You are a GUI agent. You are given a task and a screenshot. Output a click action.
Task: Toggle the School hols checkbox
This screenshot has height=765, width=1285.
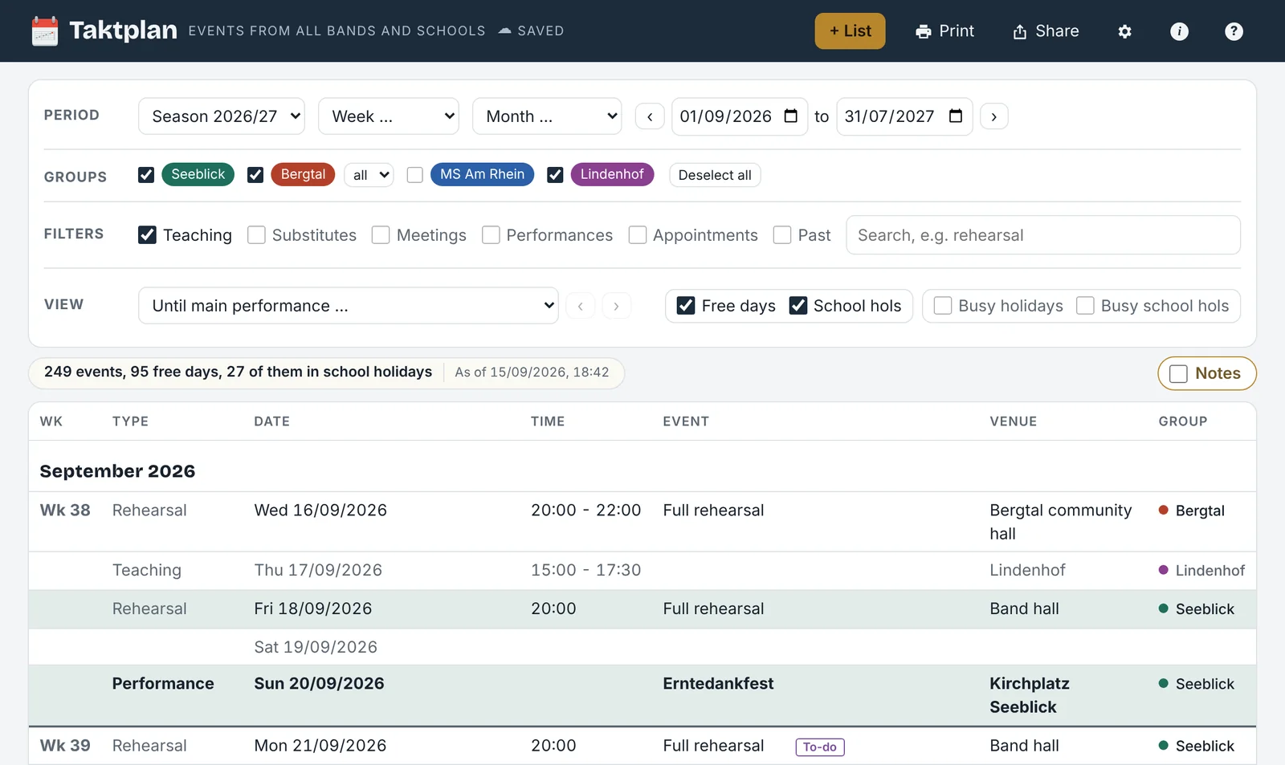pos(798,306)
